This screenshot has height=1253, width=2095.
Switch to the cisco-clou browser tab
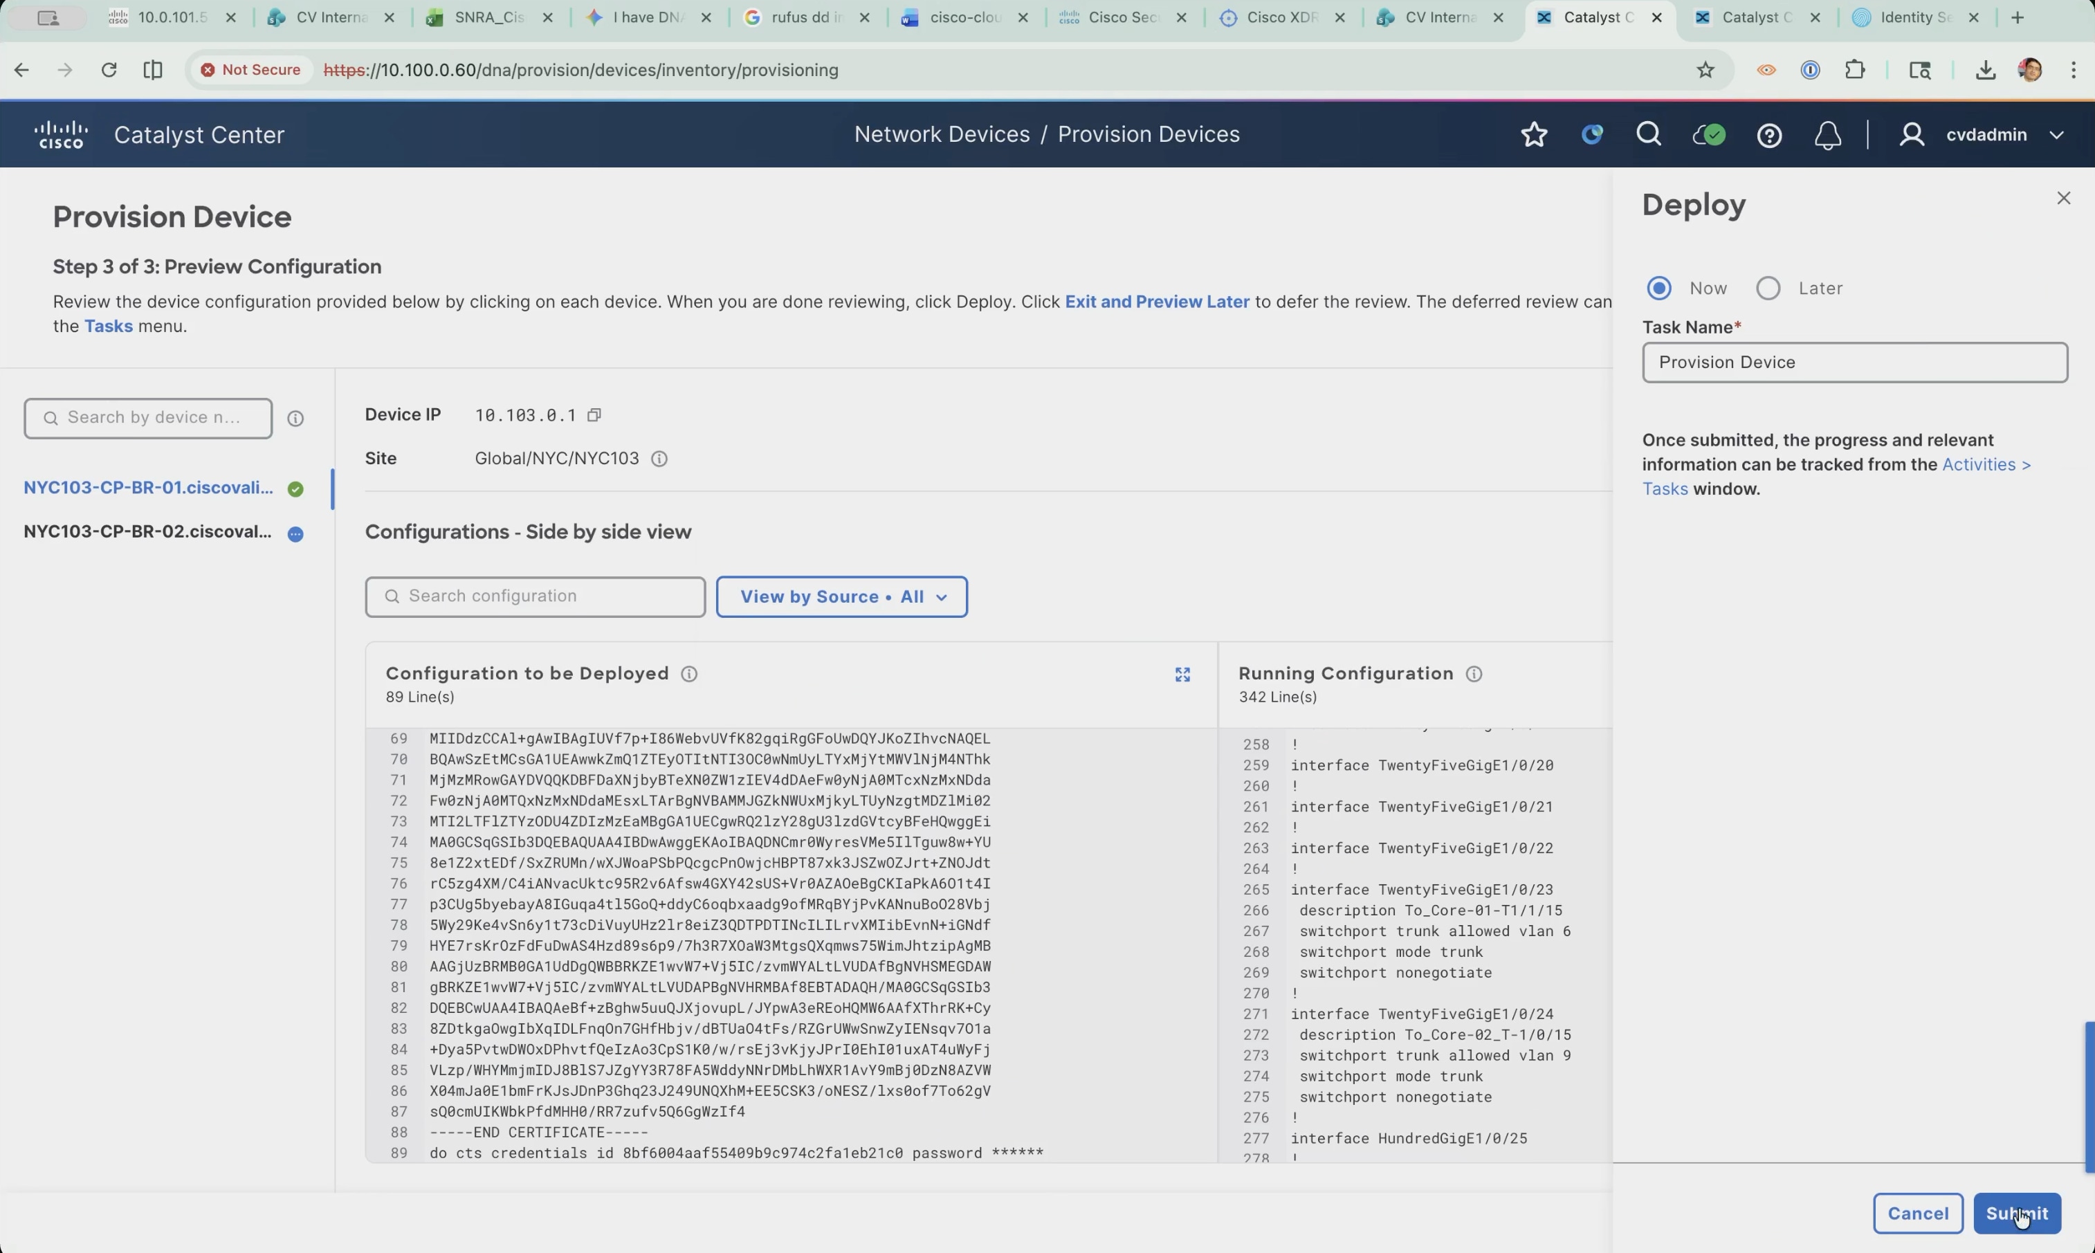tap(964, 18)
